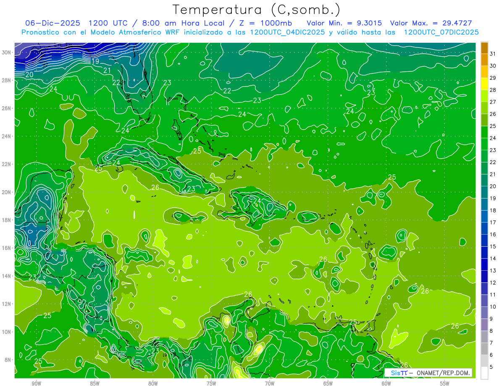
Task: Click the '75W' longitude axis label
Action: point(211,384)
